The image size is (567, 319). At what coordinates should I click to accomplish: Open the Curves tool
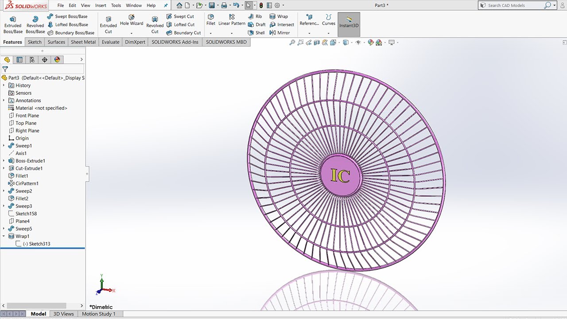pos(328,20)
